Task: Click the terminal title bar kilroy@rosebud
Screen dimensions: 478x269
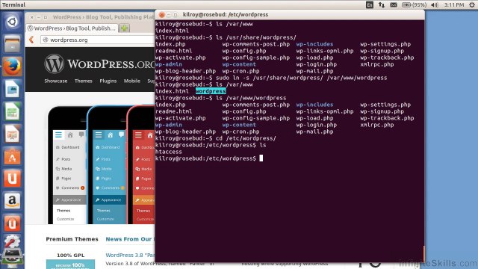Action: (226, 15)
